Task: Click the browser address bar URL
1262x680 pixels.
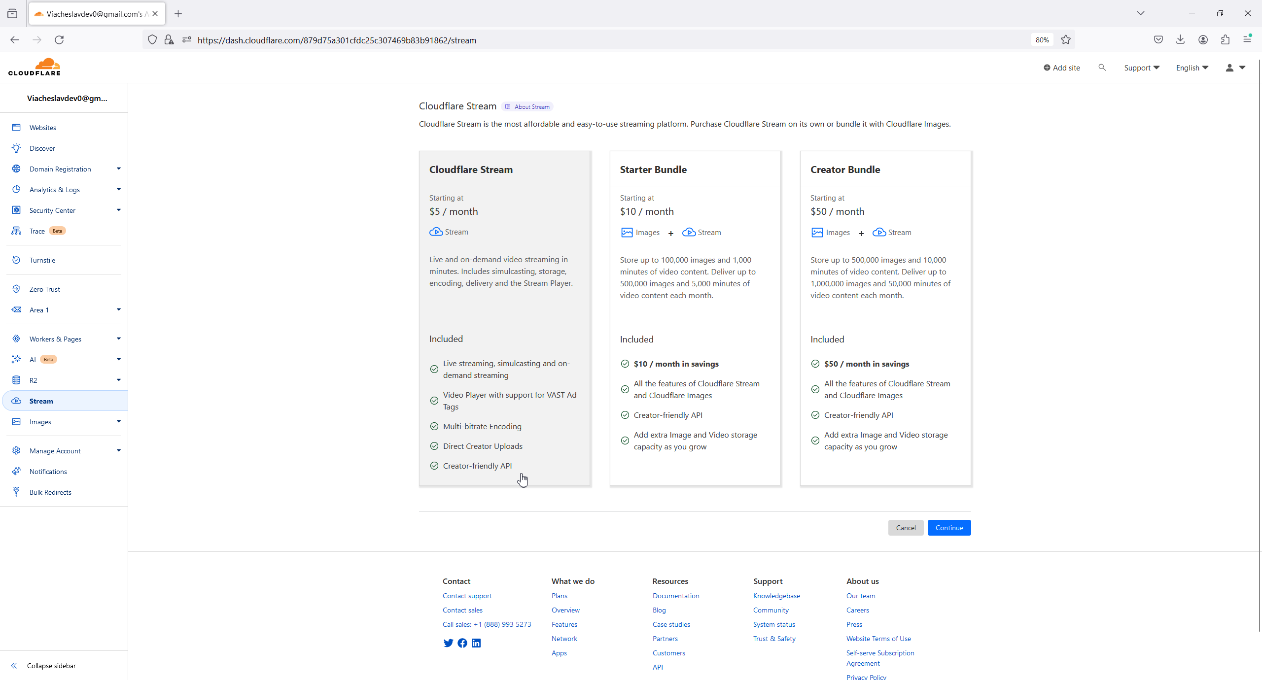Action: (x=337, y=40)
